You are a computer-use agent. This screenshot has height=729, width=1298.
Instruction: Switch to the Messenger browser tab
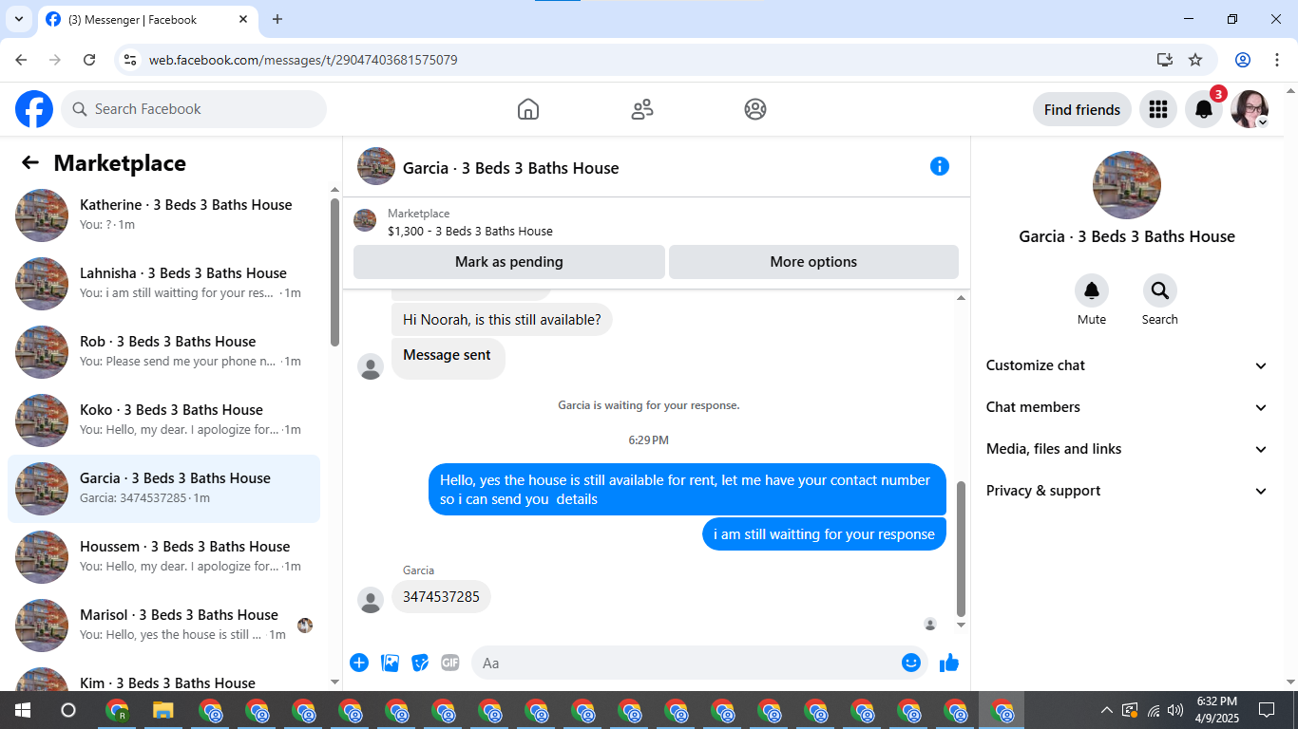(x=147, y=20)
